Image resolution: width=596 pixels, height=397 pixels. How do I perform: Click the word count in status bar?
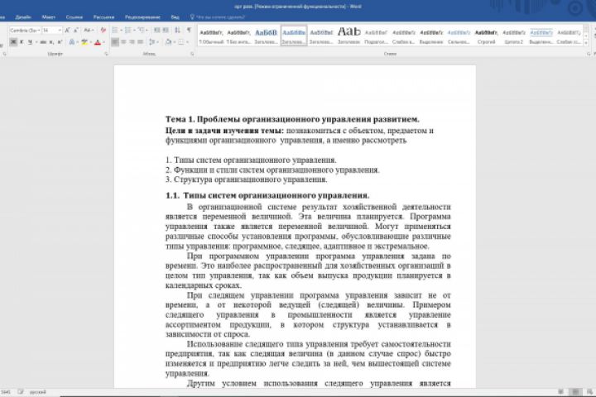click(x=6, y=392)
